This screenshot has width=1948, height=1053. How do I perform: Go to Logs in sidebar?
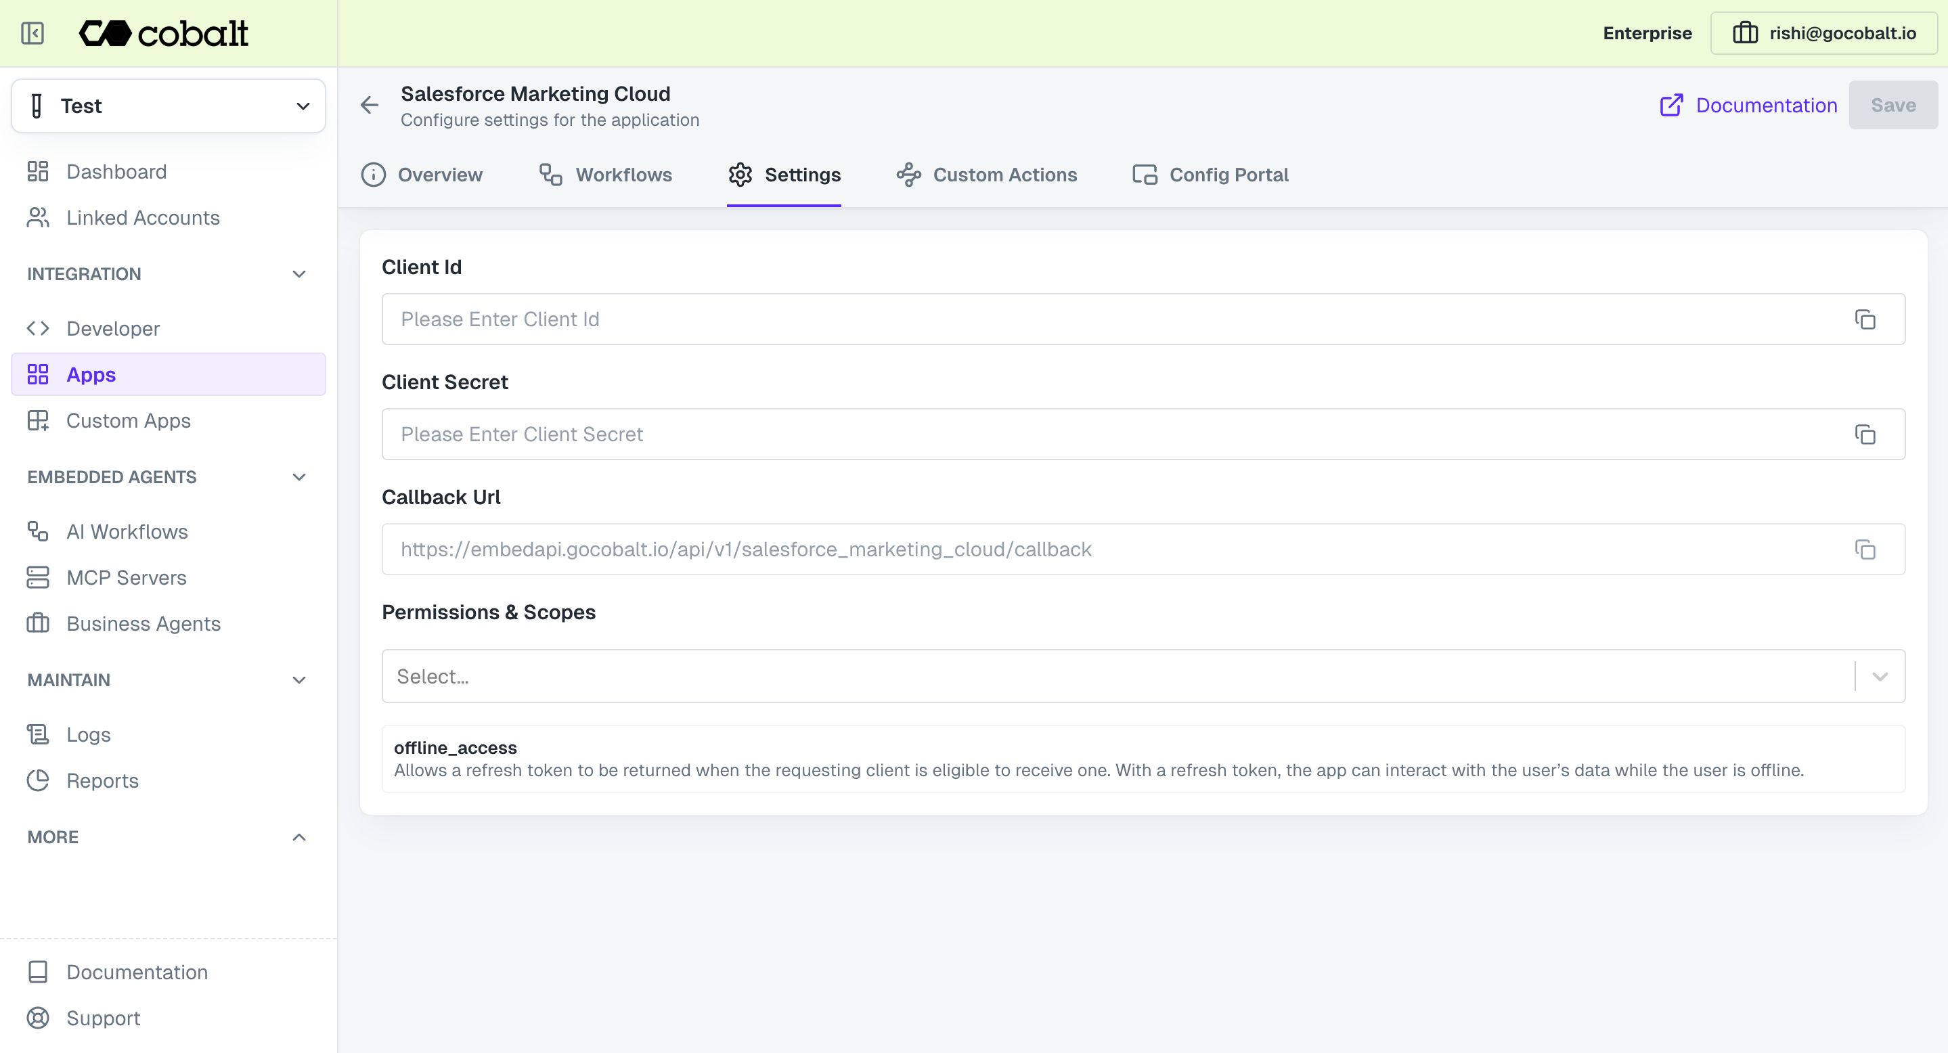click(x=88, y=735)
